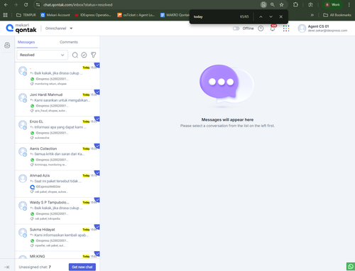The width and height of the screenshot is (355, 271).
Task: Click resolved check badge on Enzo EL
Action: [97, 119]
